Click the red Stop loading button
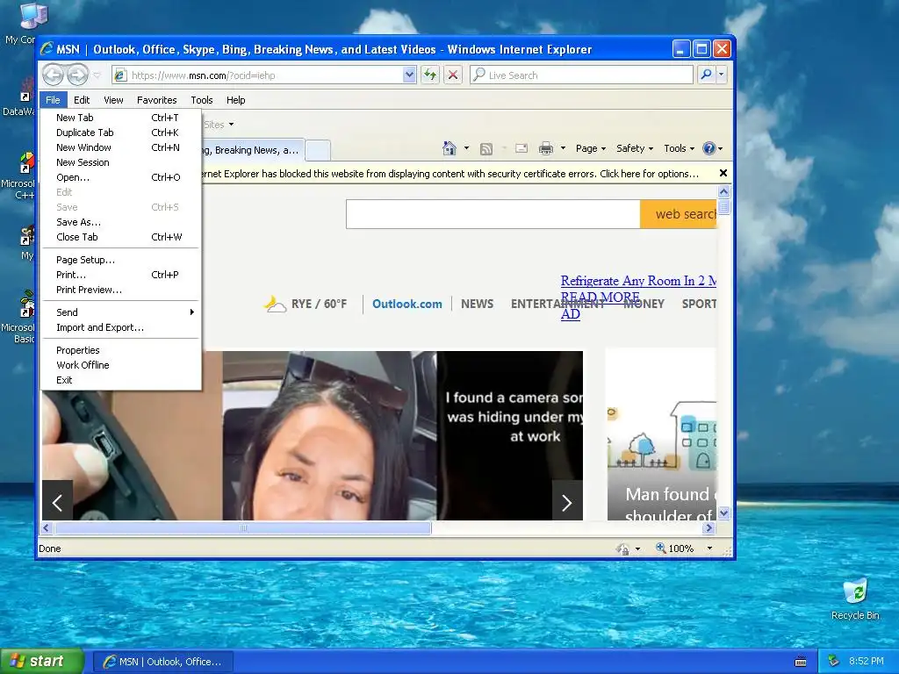Image resolution: width=899 pixels, height=674 pixels. pos(453,75)
